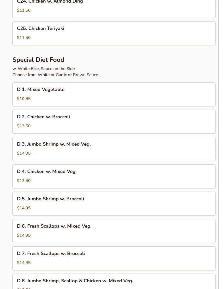Pick D 5. Jumbo Shrimp w. Broccoli

pos(50,199)
